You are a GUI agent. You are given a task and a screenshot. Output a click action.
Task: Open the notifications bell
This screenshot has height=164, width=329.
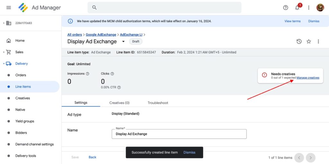297,7
